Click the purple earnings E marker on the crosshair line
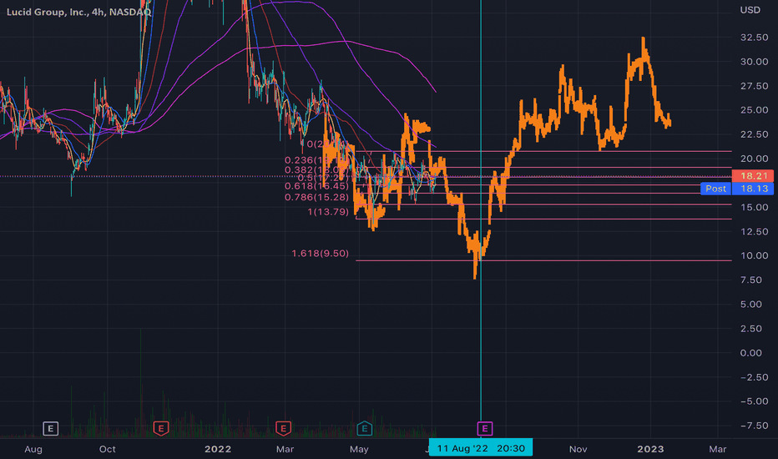The width and height of the screenshot is (778, 459). click(485, 428)
